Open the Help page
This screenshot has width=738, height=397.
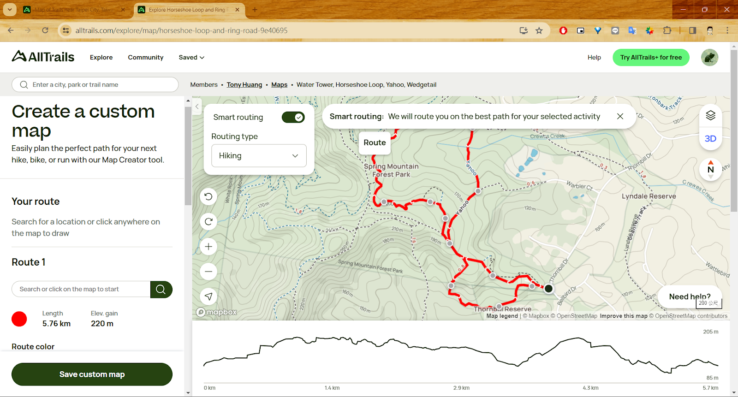(x=594, y=57)
